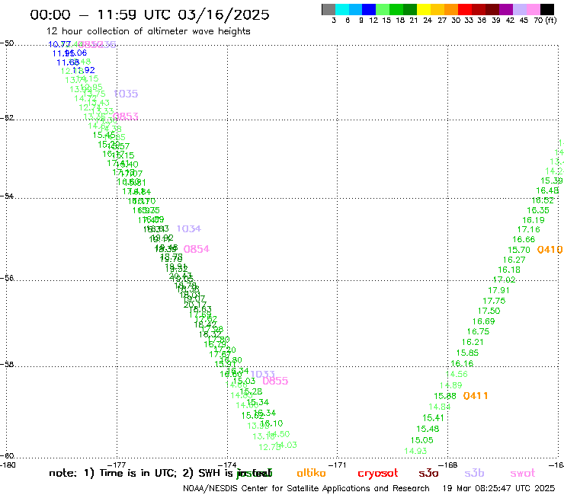The height and width of the screenshot is (495, 564).
Task: Click the orange 0410 time label
Action: click(550, 250)
